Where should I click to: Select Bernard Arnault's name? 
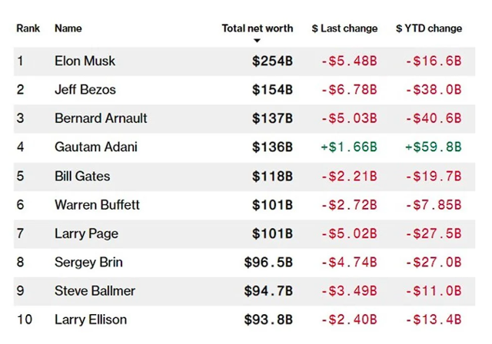tap(101, 118)
